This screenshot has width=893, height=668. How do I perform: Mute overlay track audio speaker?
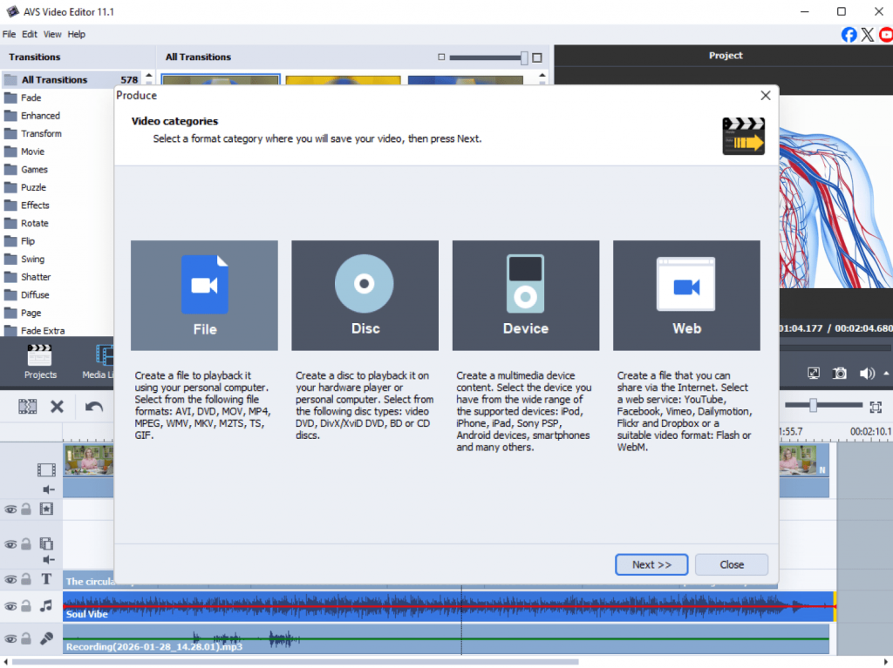tap(49, 560)
